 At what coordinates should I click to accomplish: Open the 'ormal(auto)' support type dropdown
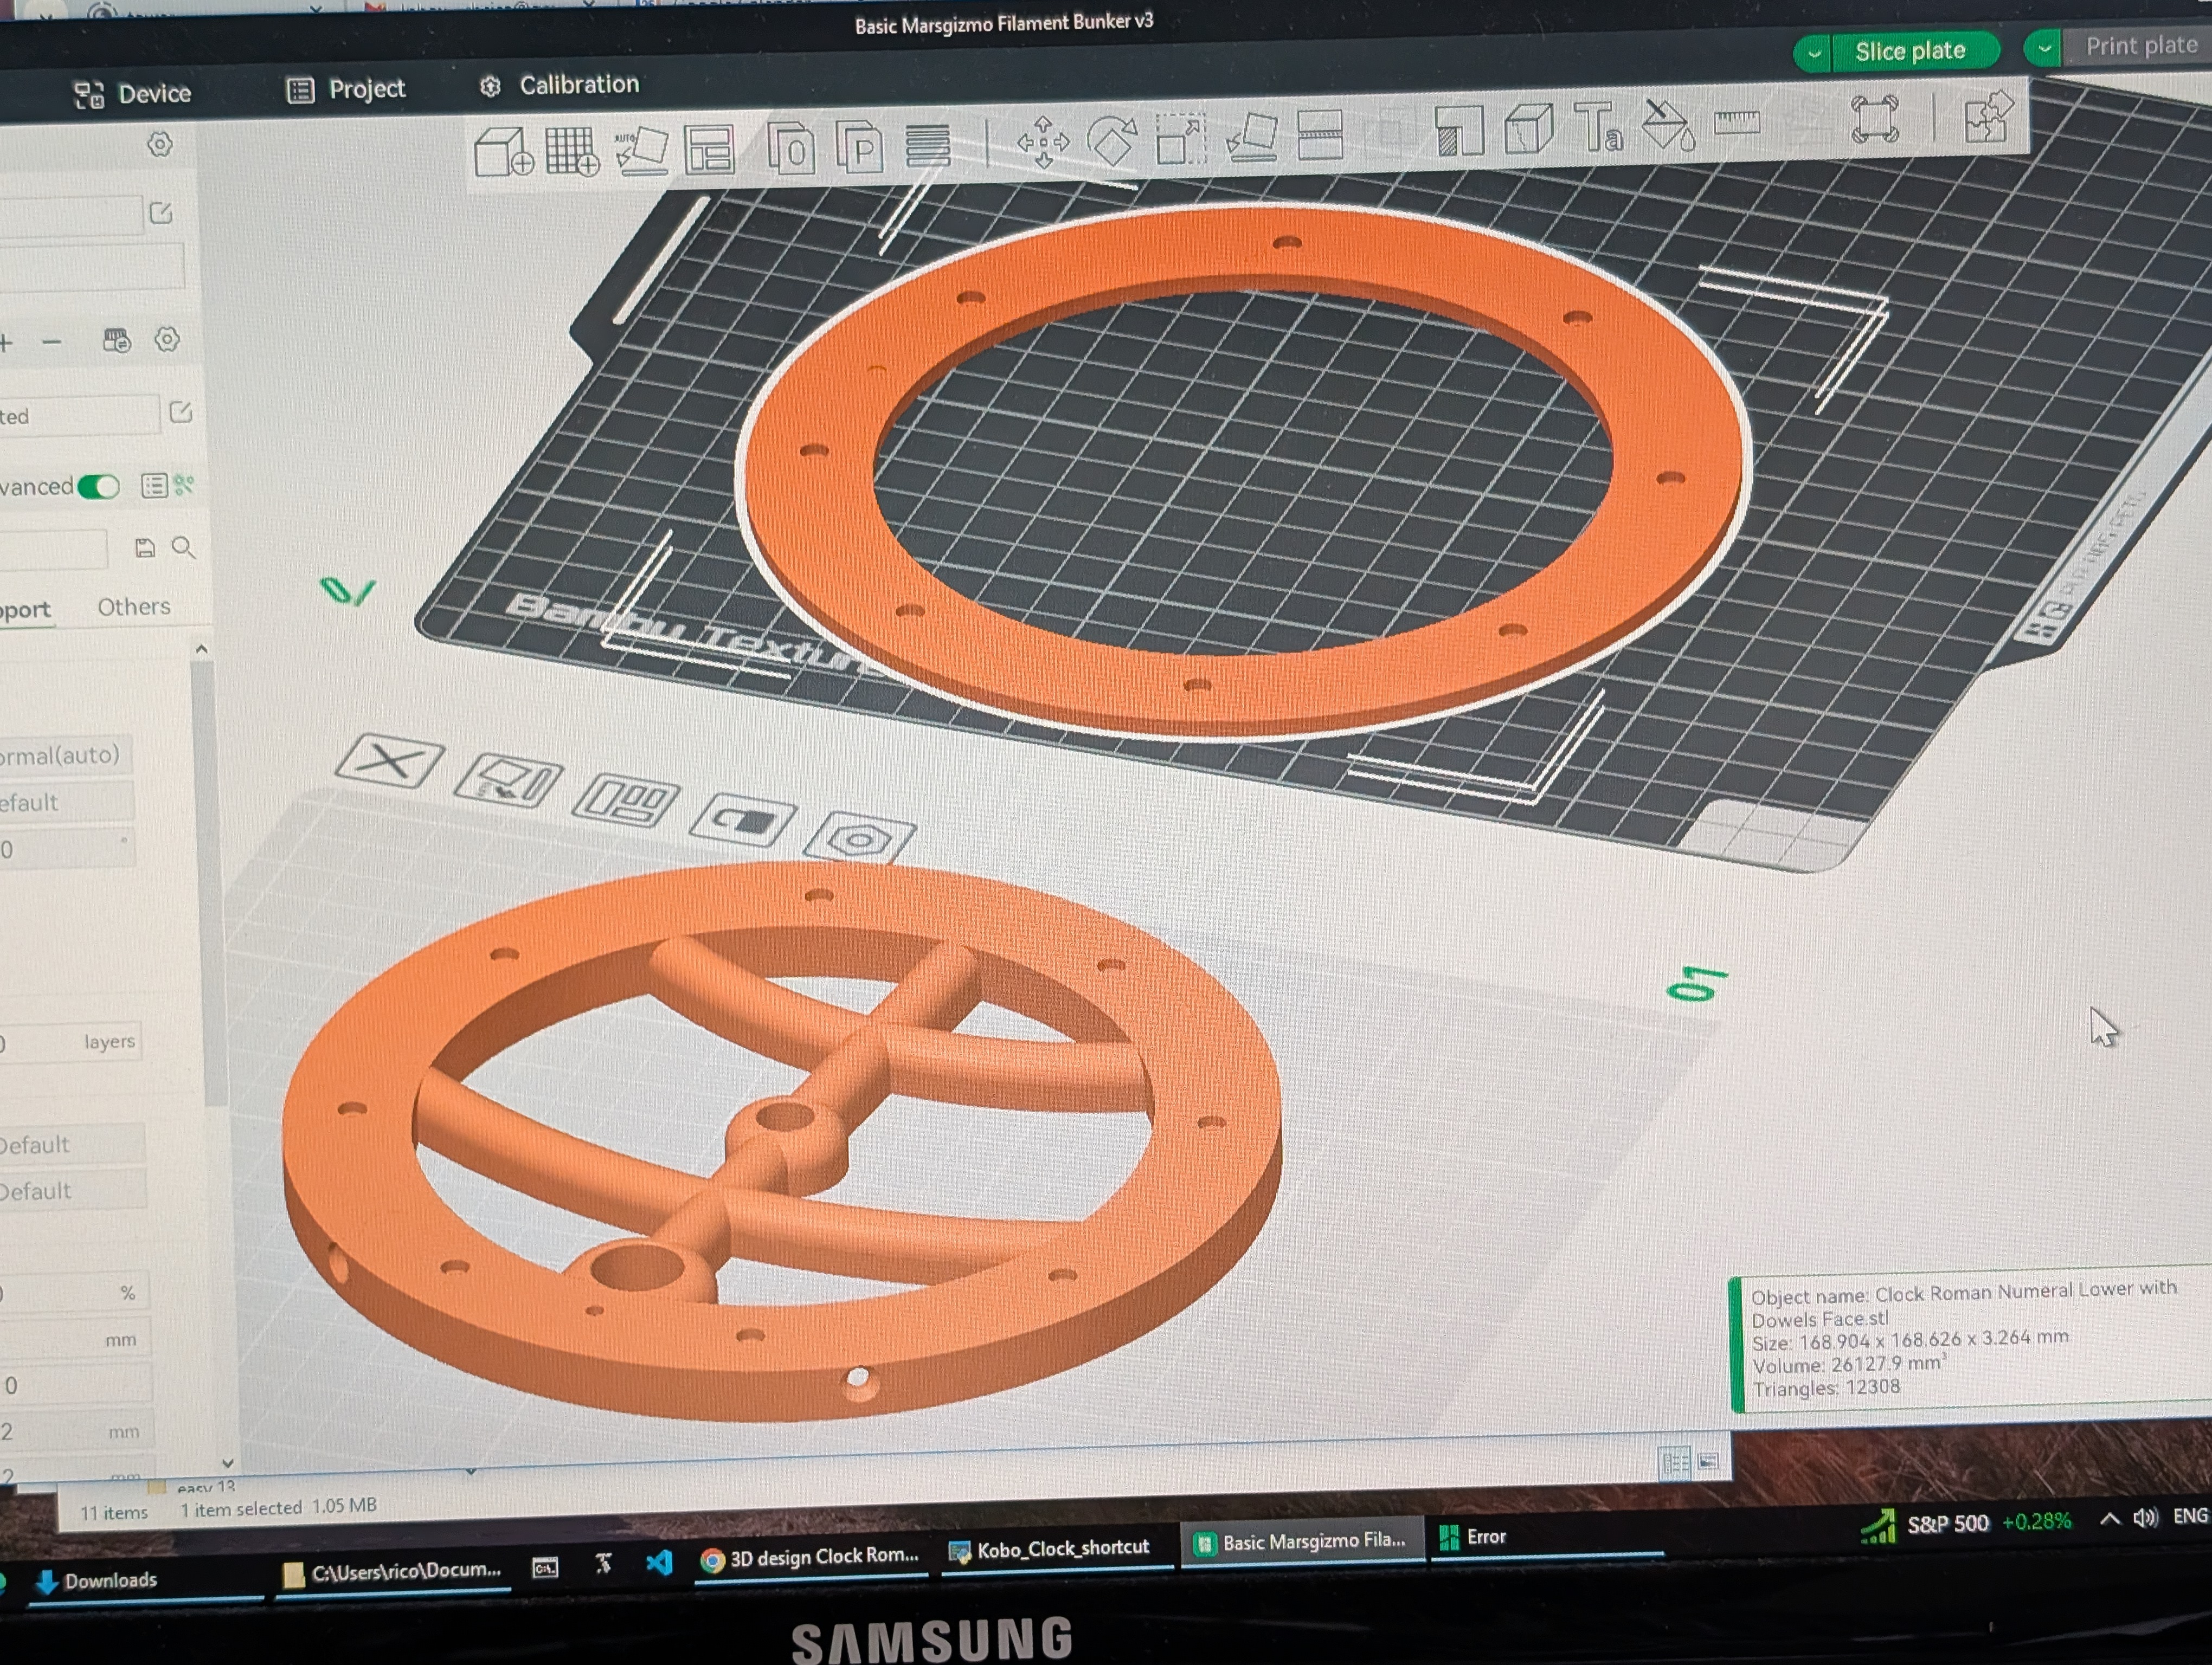(66, 754)
